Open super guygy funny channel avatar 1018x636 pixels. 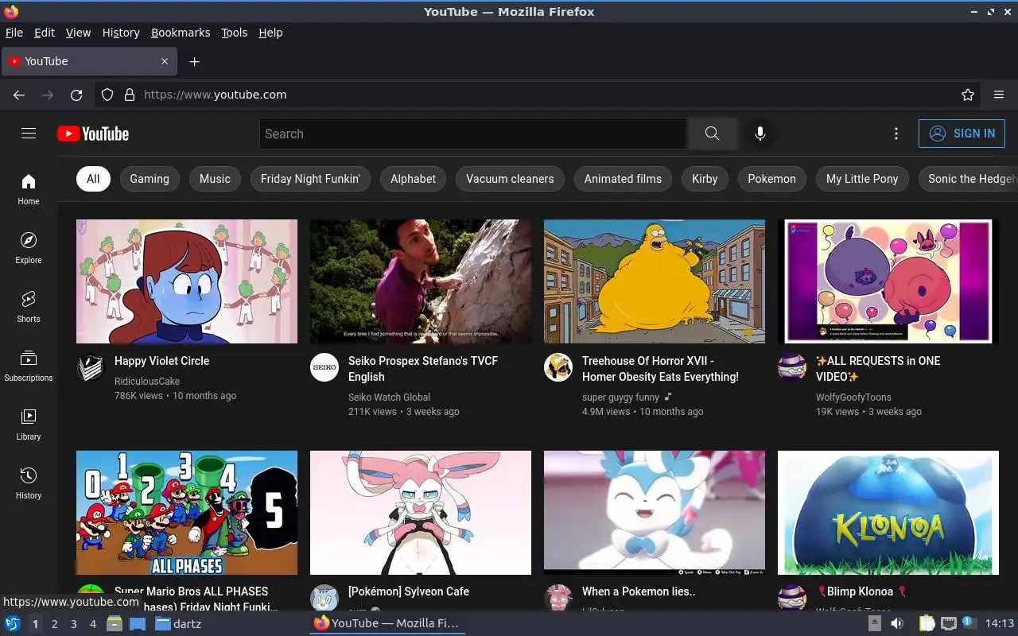click(x=558, y=367)
